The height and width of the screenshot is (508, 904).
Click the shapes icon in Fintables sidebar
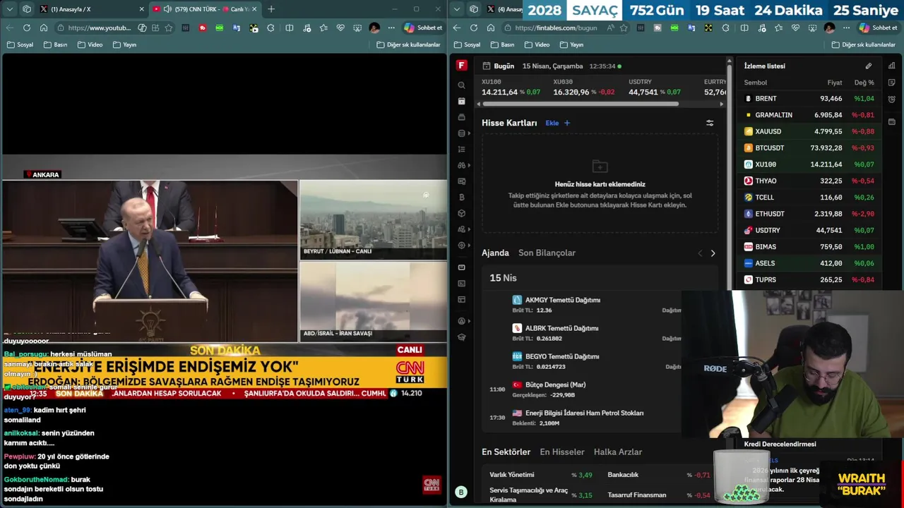(x=461, y=229)
